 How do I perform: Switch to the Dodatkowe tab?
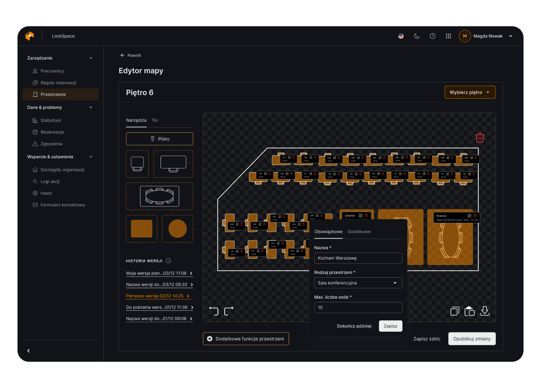(359, 232)
